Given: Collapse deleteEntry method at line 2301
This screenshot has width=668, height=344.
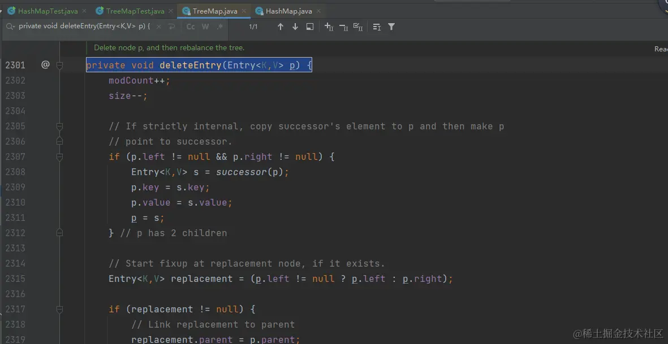Looking at the screenshot, I should [x=59, y=65].
